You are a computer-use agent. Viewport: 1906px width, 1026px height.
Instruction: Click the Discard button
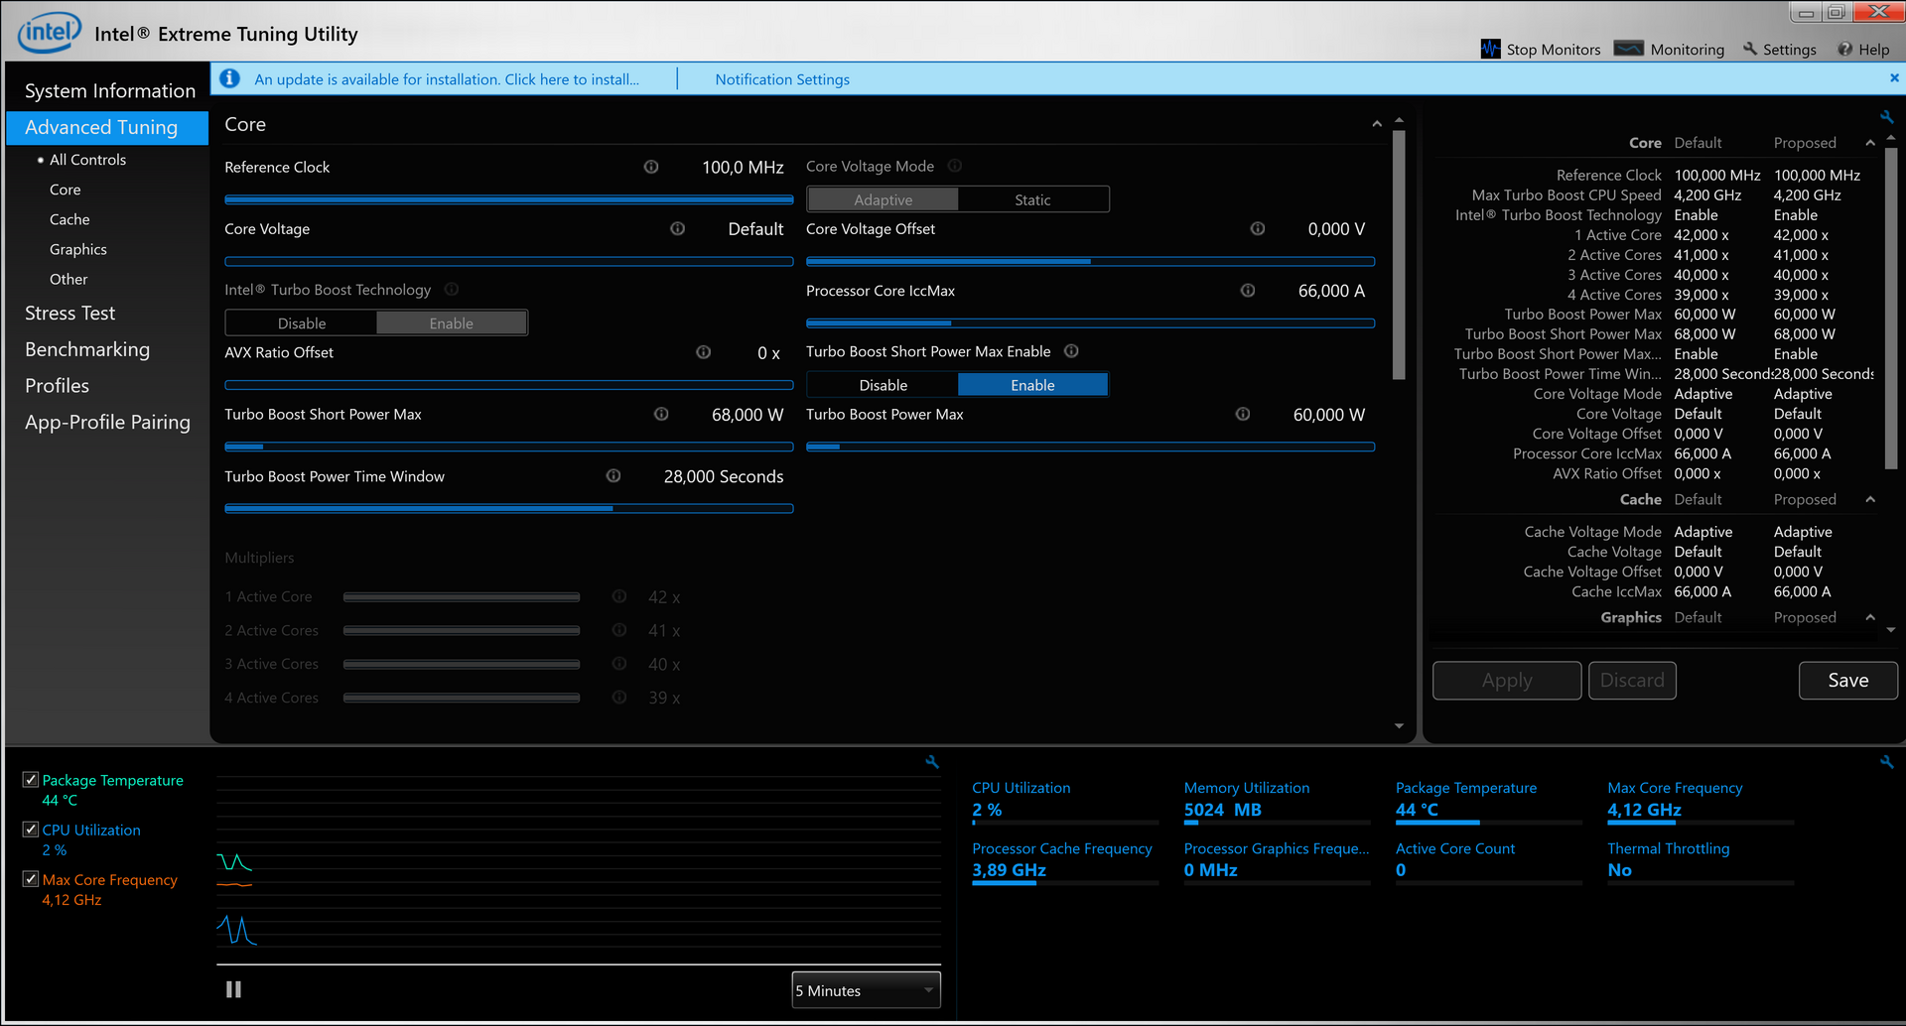[x=1632, y=680]
